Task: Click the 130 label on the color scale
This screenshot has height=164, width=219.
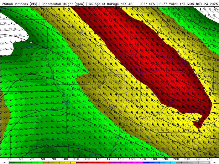Action: [x=98, y=159]
